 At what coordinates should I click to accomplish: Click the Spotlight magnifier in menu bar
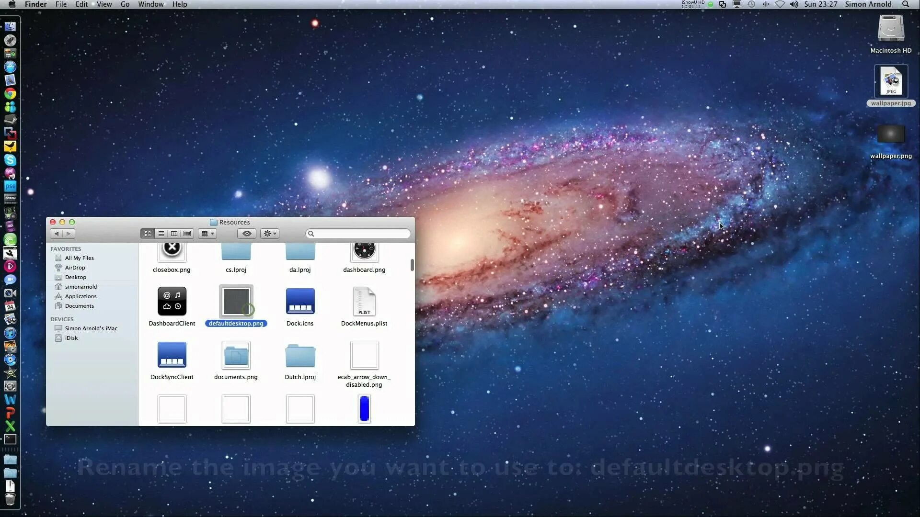point(906,4)
